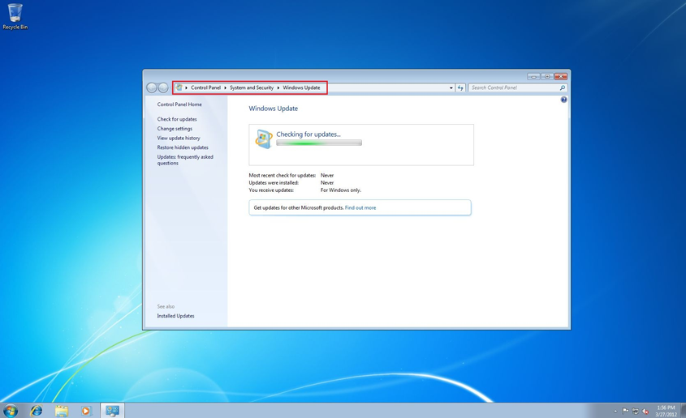Expand the arrow after Control Panel breadcrumb

point(225,87)
